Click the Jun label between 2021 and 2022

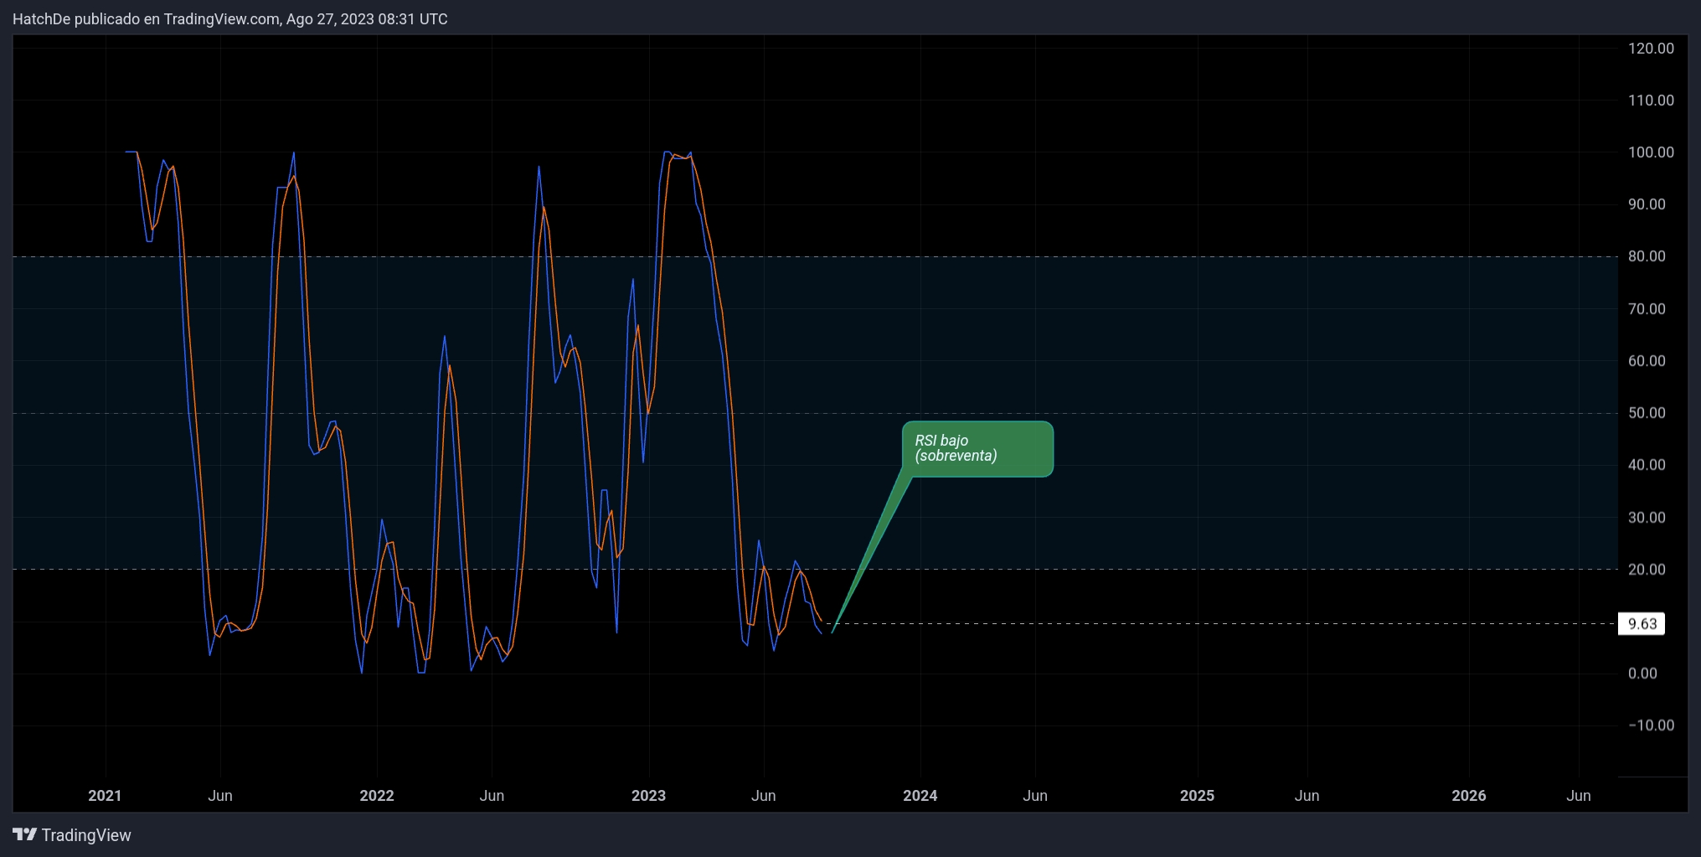coord(220,796)
